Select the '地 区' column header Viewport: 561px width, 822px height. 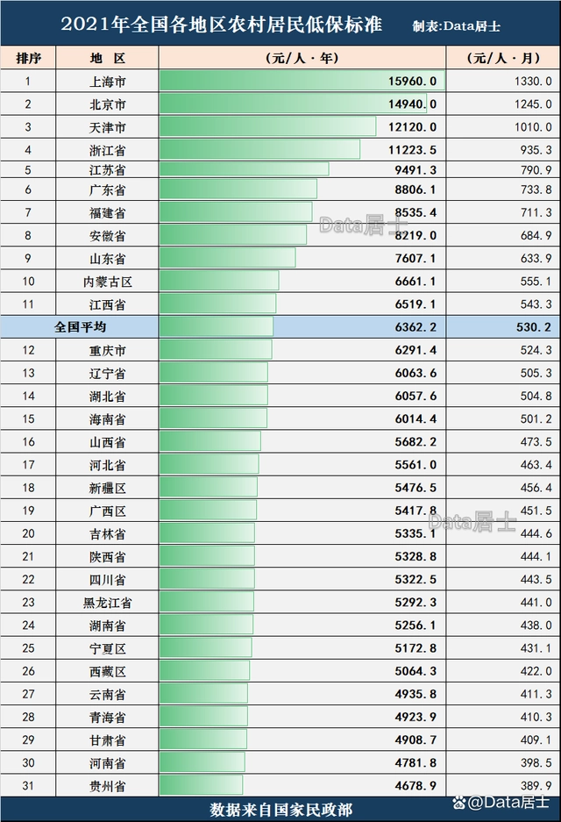(x=108, y=58)
